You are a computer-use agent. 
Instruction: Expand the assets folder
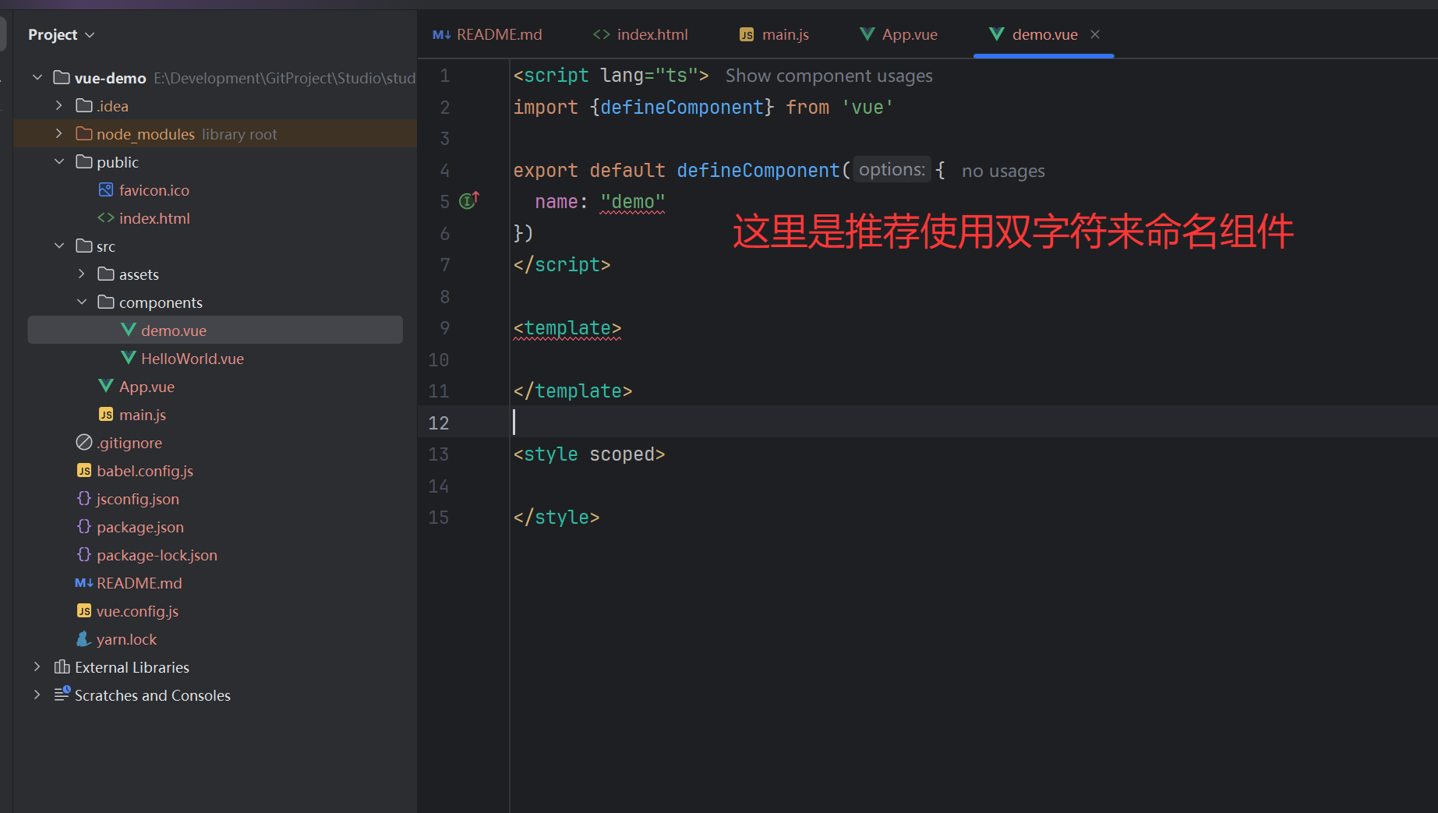tap(81, 274)
